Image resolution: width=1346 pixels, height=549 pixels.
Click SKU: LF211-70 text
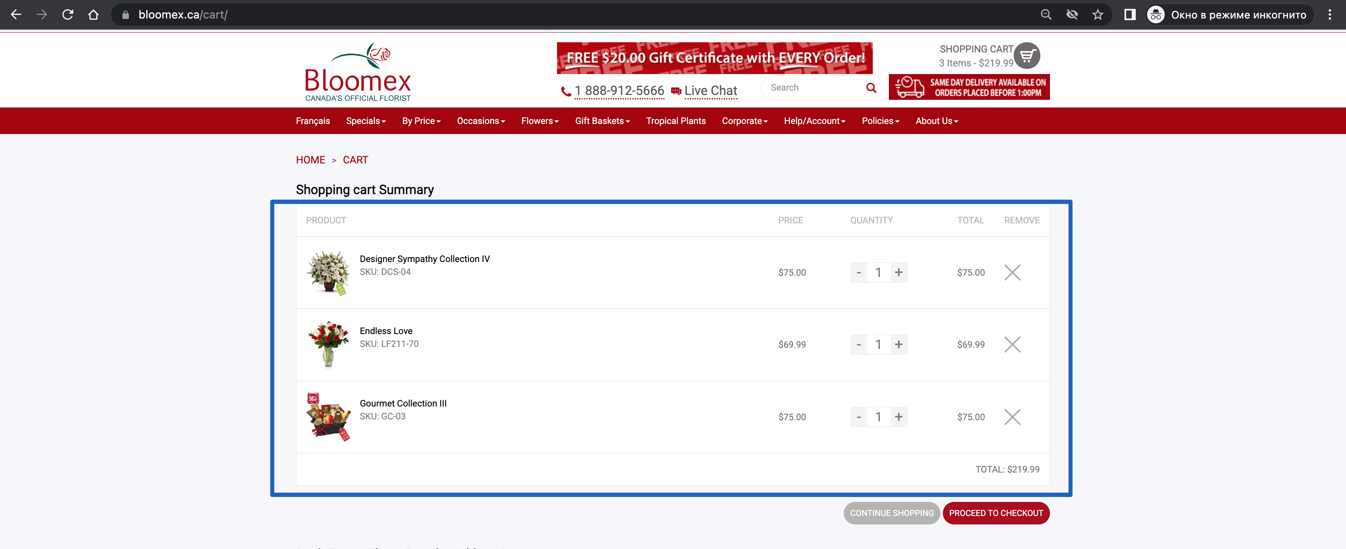[389, 344]
